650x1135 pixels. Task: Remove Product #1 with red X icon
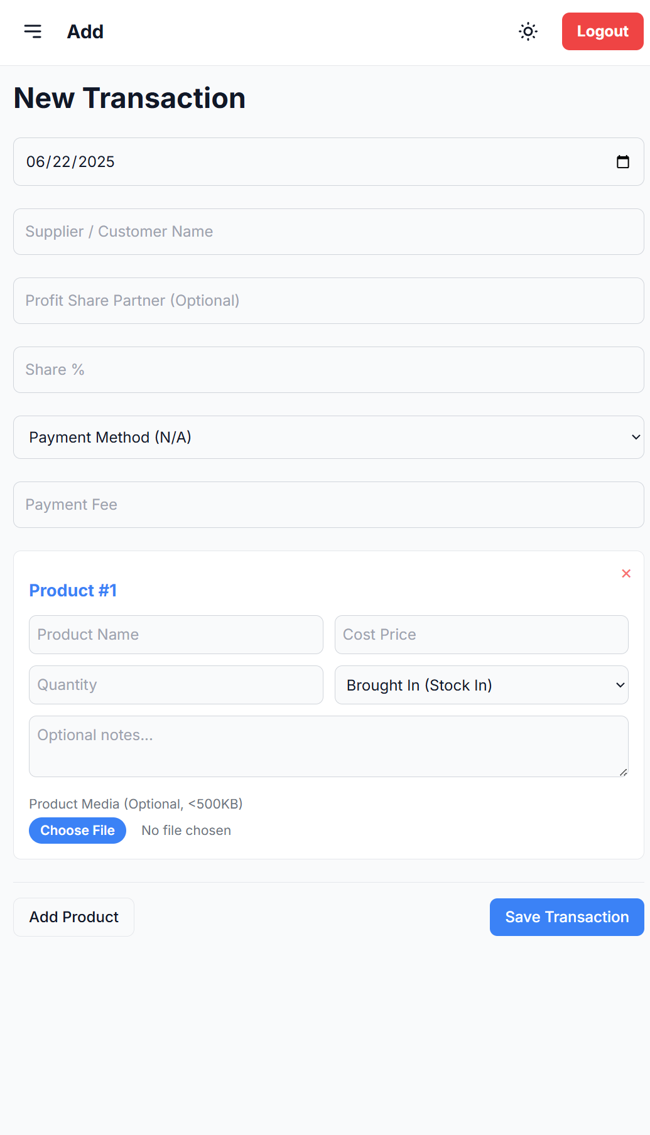click(x=626, y=573)
